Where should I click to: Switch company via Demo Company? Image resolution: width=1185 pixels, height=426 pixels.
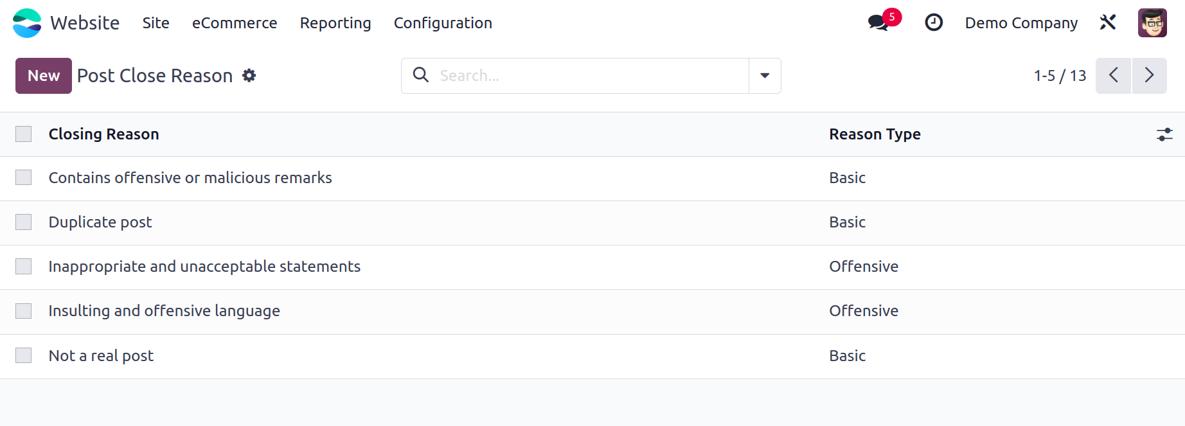(x=1021, y=22)
